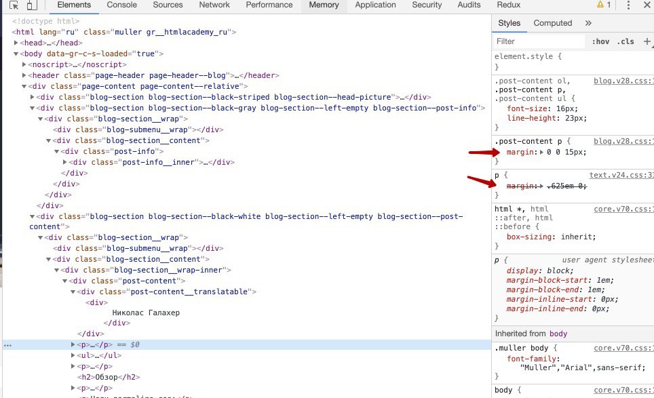Open the Network tab
The image size is (654, 398).
(214, 5)
